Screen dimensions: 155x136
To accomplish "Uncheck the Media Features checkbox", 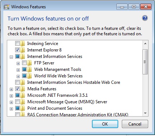I will click(17, 89).
